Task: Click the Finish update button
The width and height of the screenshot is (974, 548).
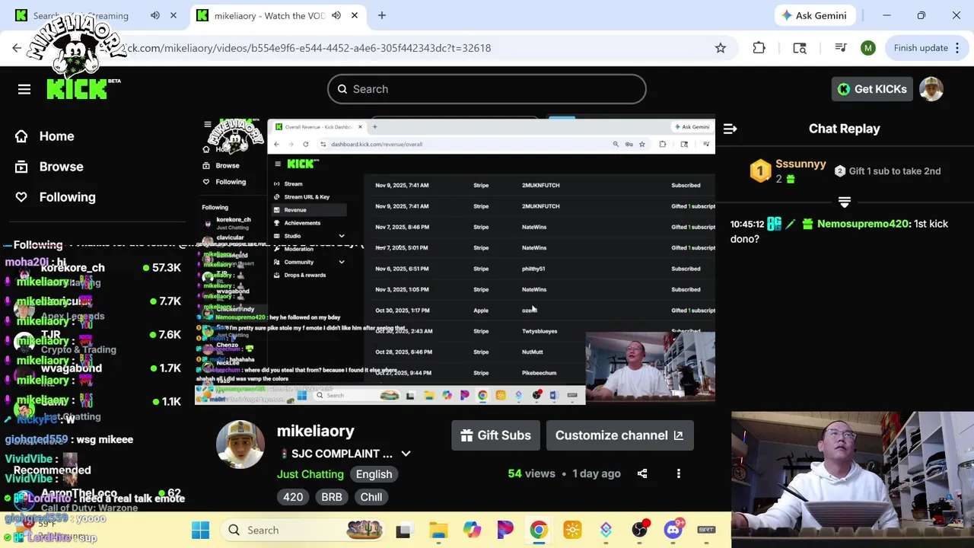Action: pos(921,48)
